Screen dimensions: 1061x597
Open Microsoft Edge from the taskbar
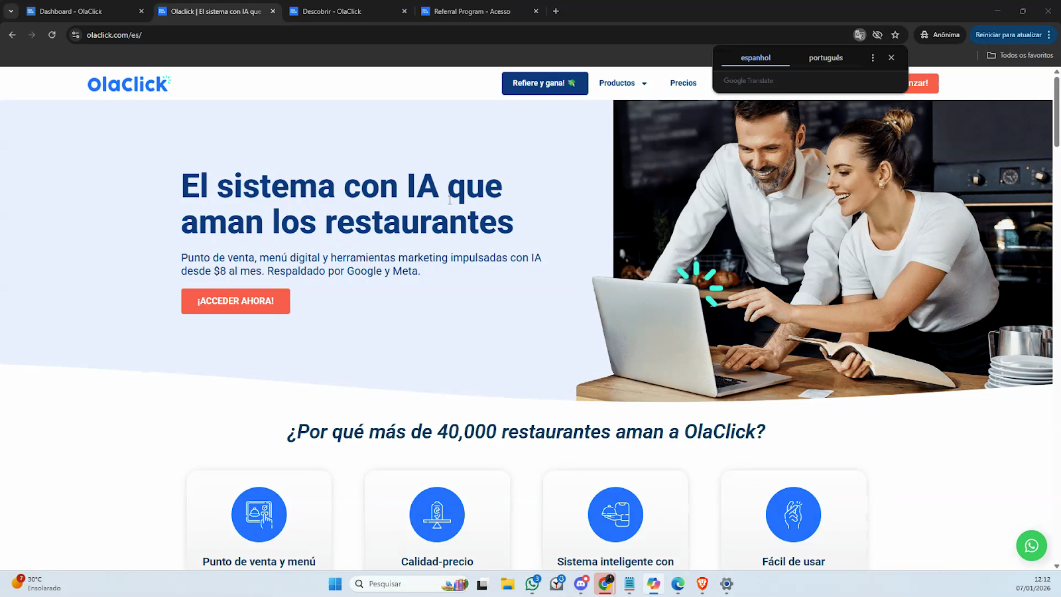pyautogui.click(x=678, y=584)
